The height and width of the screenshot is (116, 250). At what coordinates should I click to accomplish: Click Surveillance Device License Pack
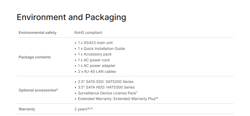(x=107, y=93)
